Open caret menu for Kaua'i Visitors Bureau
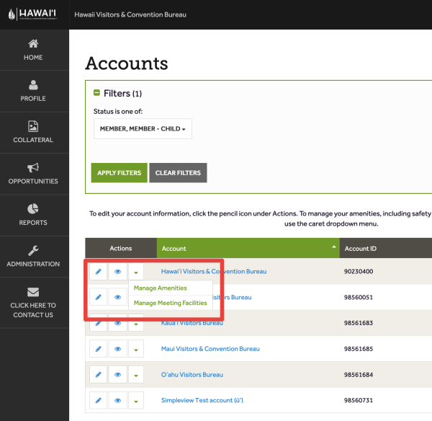 [136, 323]
